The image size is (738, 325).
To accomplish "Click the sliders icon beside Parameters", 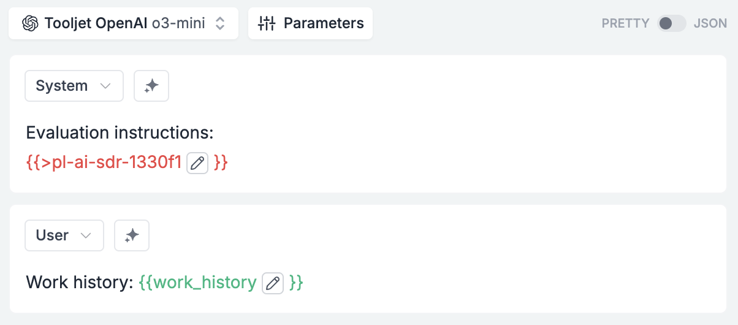I will point(267,23).
